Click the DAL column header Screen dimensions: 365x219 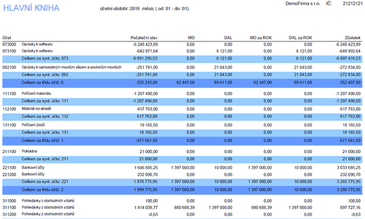pyautogui.click(x=228, y=38)
